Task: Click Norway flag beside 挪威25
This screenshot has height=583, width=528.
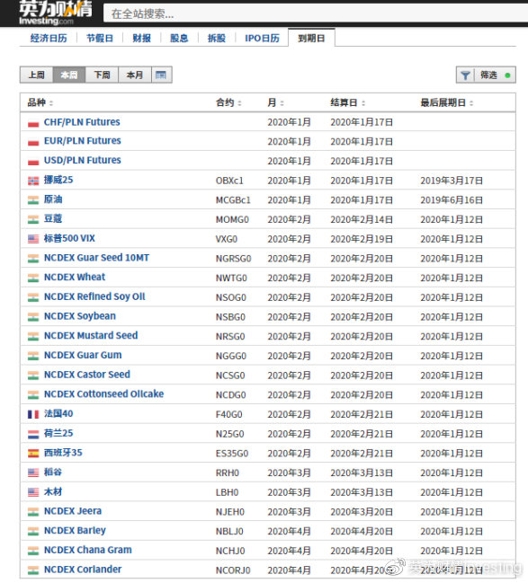Action: (x=33, y=181)
